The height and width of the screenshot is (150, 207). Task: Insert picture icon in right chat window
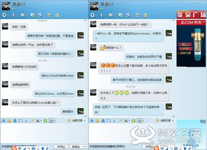tap(126, 121)
